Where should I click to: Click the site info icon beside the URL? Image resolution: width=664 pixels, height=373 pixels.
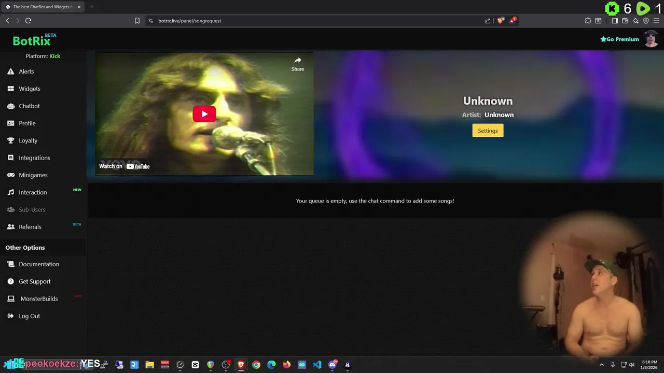(150, 21)
